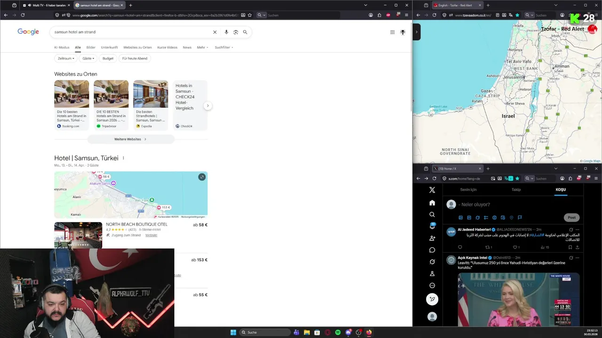The image size is (602, 338).
Task: Expand the Tzofar side panel arrow
Action: [x=417, y=32]
